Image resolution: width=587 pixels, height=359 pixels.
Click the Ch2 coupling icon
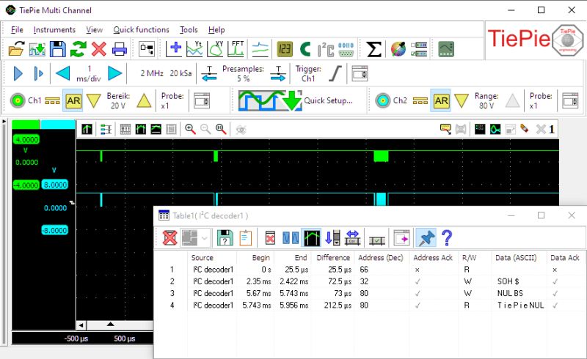(420, 100)
